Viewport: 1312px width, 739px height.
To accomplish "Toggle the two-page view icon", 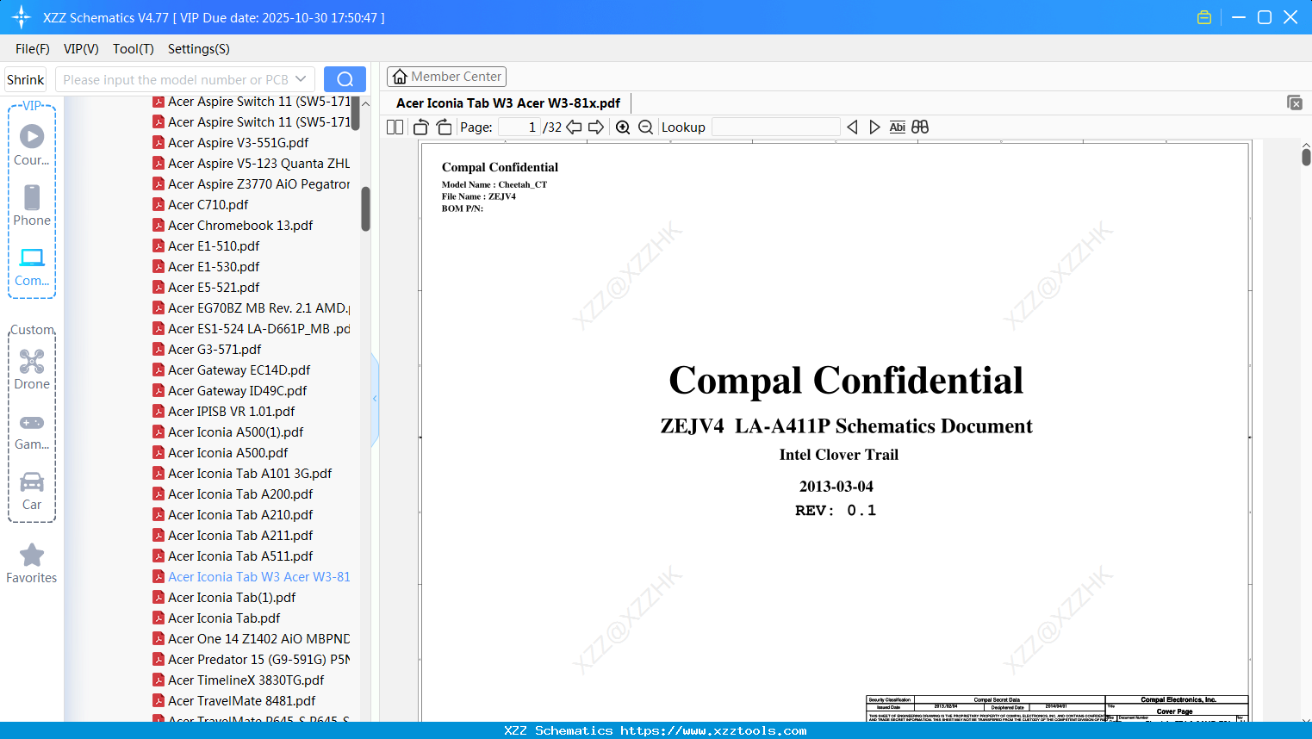I will (x=395, y=127).
